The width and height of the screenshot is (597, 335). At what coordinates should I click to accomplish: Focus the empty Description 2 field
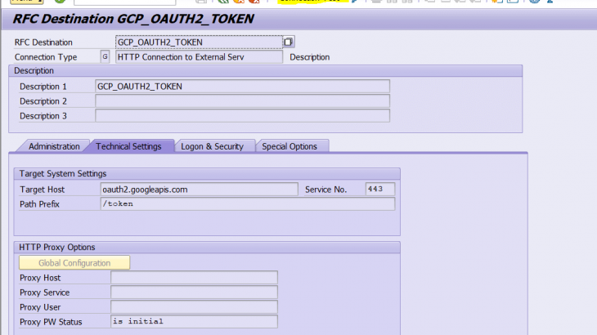pyautogui.click(x=242, y=101)
